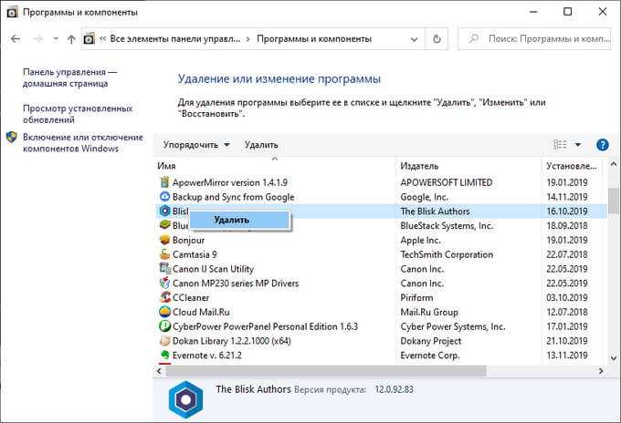Select the ApowerMirror icon

164,182
